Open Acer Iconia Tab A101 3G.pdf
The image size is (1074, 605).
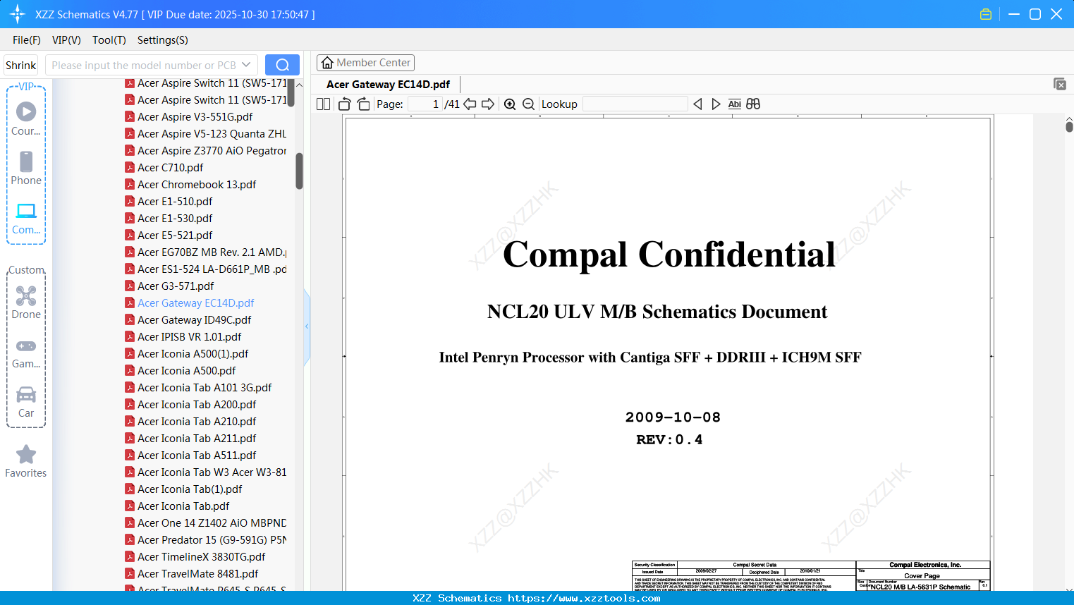[x=198, y=388]
